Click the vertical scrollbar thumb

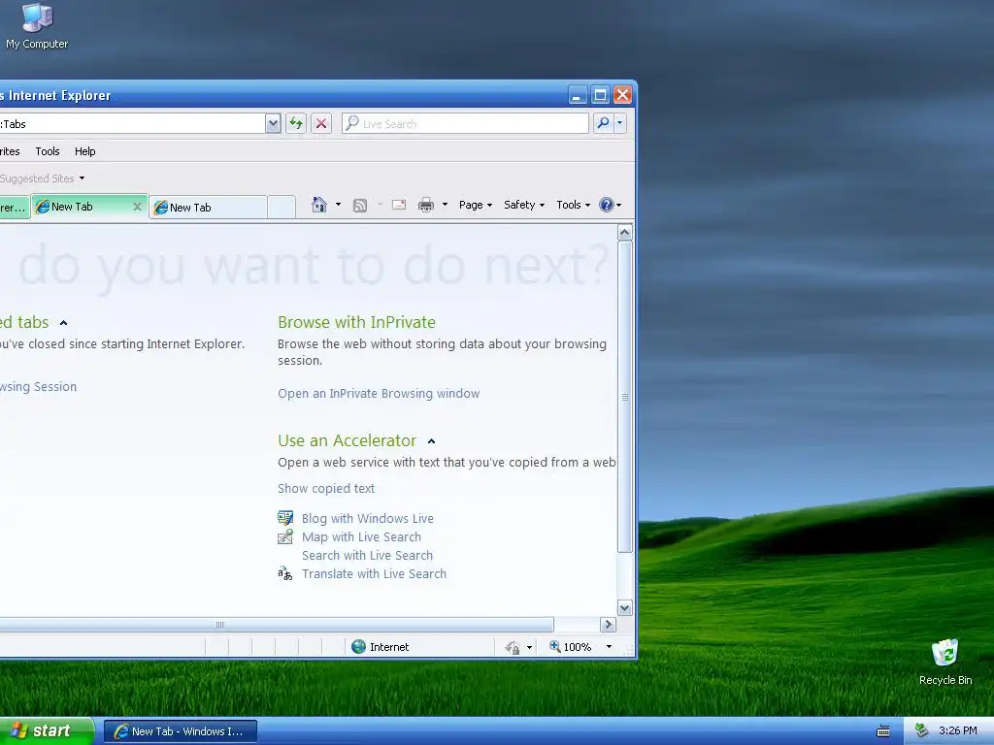coord(624,397)
